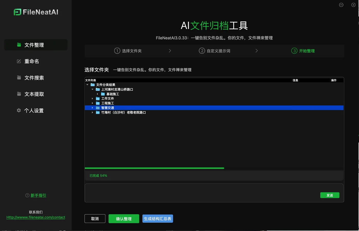Open the fileneatai.com contact link
The height and width of the screenshot is (231, 359).
point(36,217)
